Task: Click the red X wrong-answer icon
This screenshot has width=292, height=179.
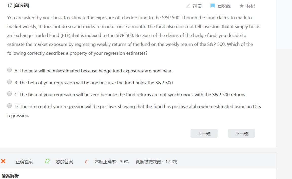Action: click(3, 161)
